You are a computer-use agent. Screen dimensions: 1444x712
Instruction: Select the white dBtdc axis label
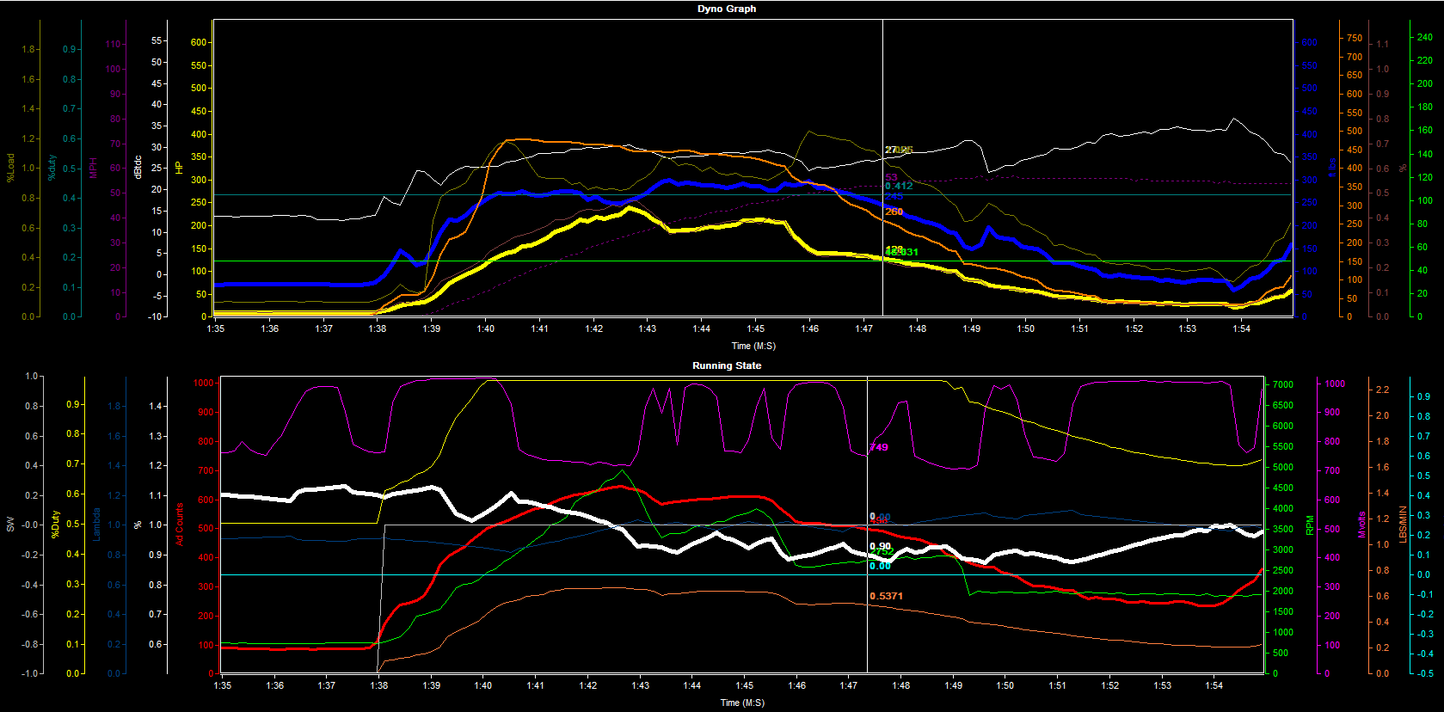[138, 167]
